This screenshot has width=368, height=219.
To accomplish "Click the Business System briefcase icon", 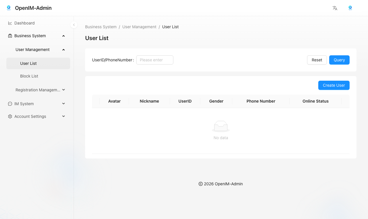I will (10, 36).
